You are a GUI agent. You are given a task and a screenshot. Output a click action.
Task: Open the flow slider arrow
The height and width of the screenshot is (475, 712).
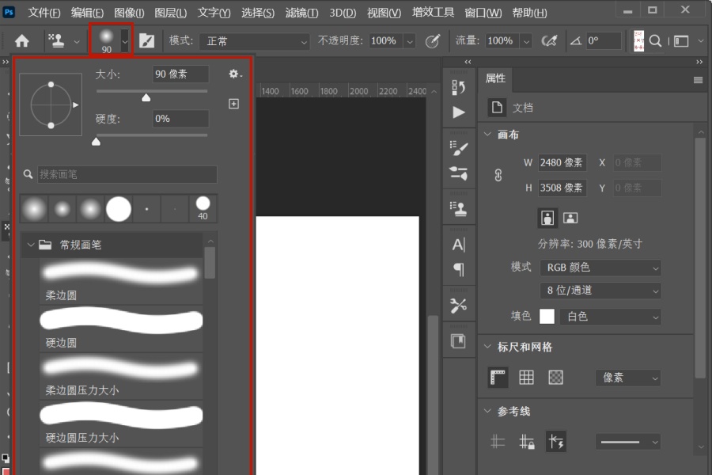[x=526, y=41]
